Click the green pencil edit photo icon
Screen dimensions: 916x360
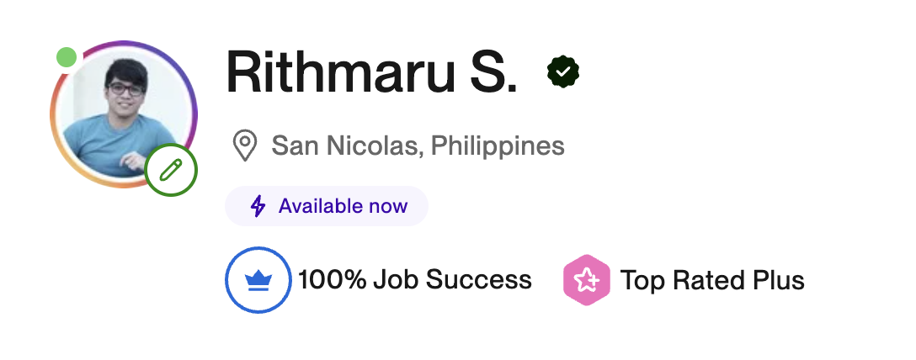point(171,171)
